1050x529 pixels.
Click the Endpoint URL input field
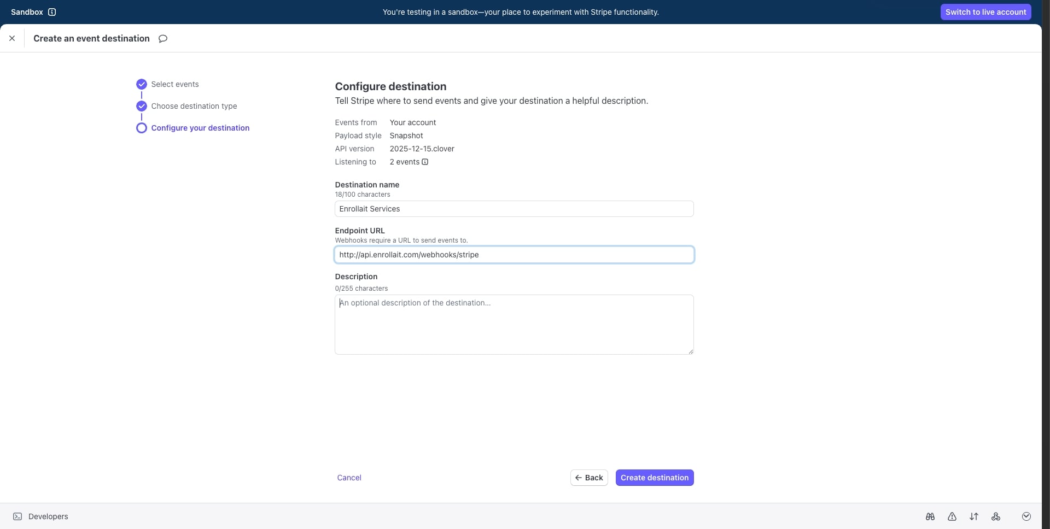514,255
